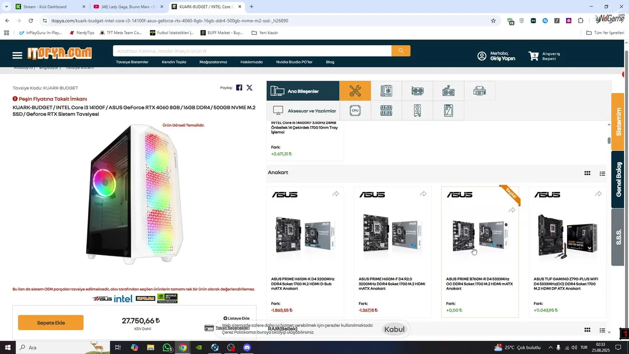Click the Sepete Ekle button
Viewport: 629px width, 354px height.
(x=51, y=323)
